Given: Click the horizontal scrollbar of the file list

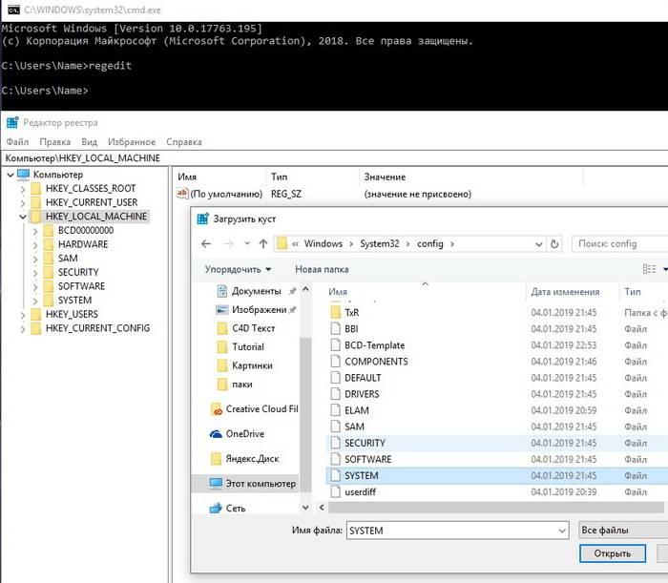Looking at the screenshot, I should pyautogui.click(x=496, y=508).
